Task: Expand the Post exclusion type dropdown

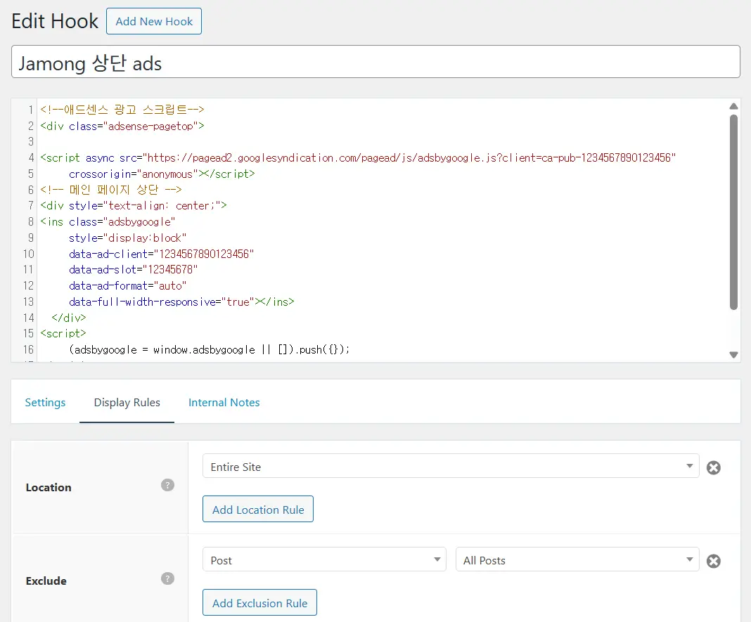Action: coord(324,560)
